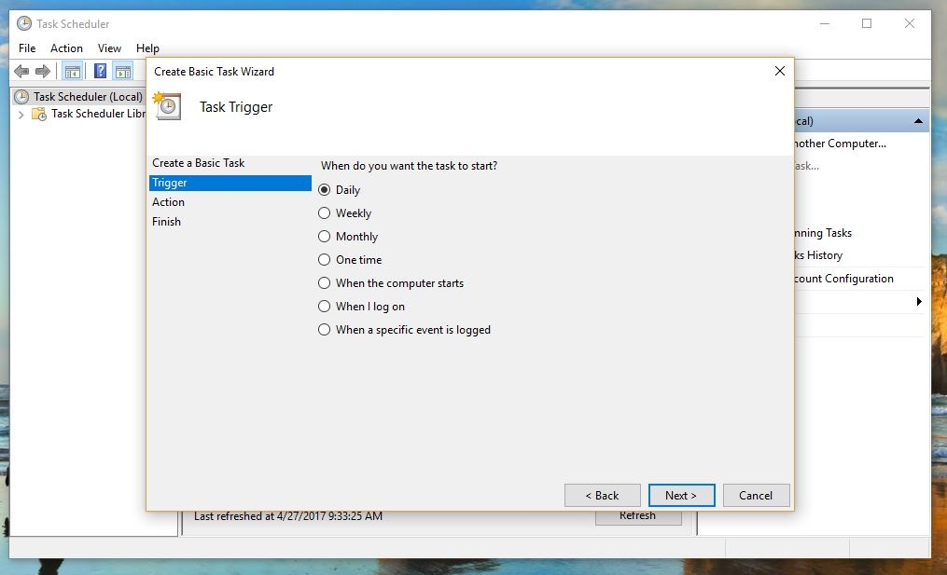Open the View menu

[109, 48]
